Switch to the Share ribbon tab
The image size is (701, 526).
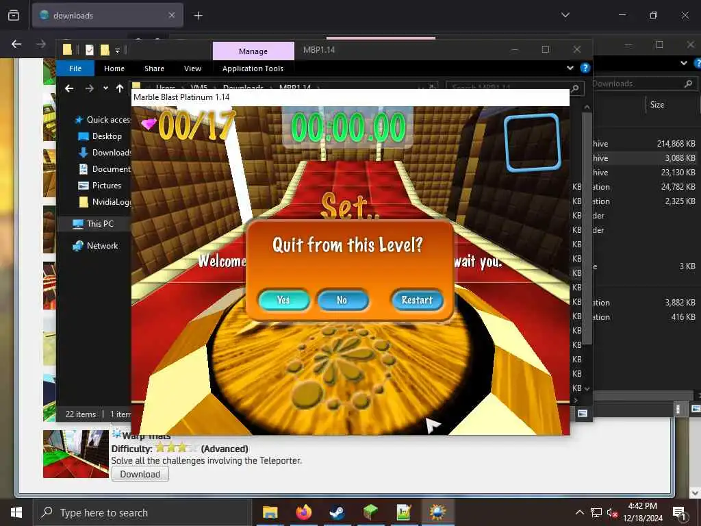coord(154,68)
